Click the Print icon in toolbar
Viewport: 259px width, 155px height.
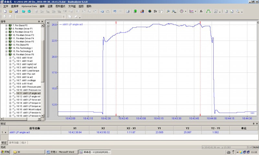coord(127,11)
